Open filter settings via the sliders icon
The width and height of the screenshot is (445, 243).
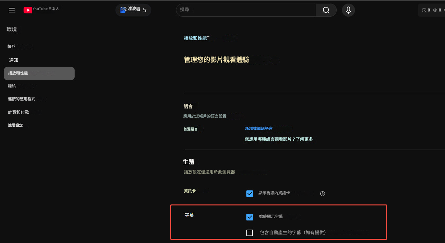[144, 10]
